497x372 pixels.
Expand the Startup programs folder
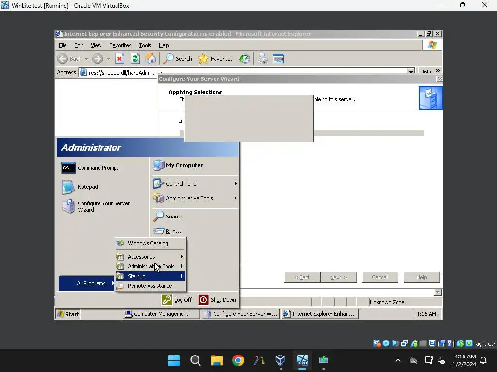150,276
